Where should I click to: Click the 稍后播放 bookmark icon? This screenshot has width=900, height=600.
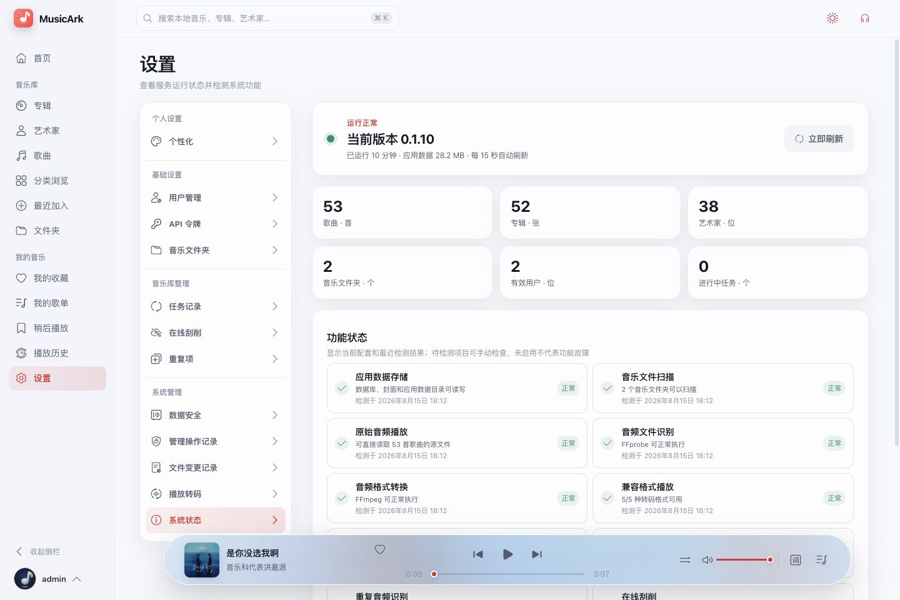click(21, 328)
